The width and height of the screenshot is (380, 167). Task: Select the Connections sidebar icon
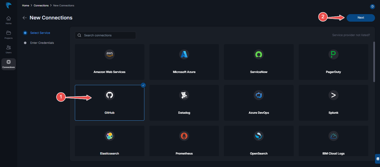tap(8, 64)
